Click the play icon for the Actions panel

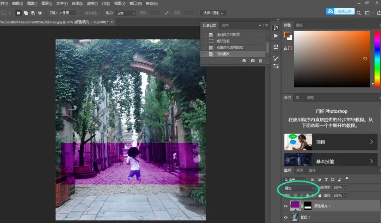pyautogui.click(x=276, y=36)
